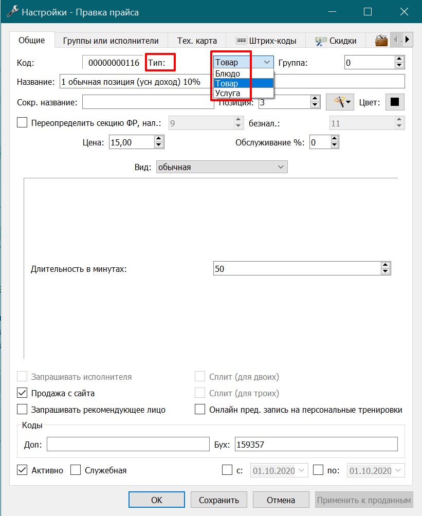Decrease Длительность в минутах with down arrow
422x516 pixels.
coord(385,271)
